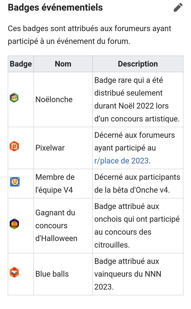Click the Badges événementiels heading

[x=55, y=7]
